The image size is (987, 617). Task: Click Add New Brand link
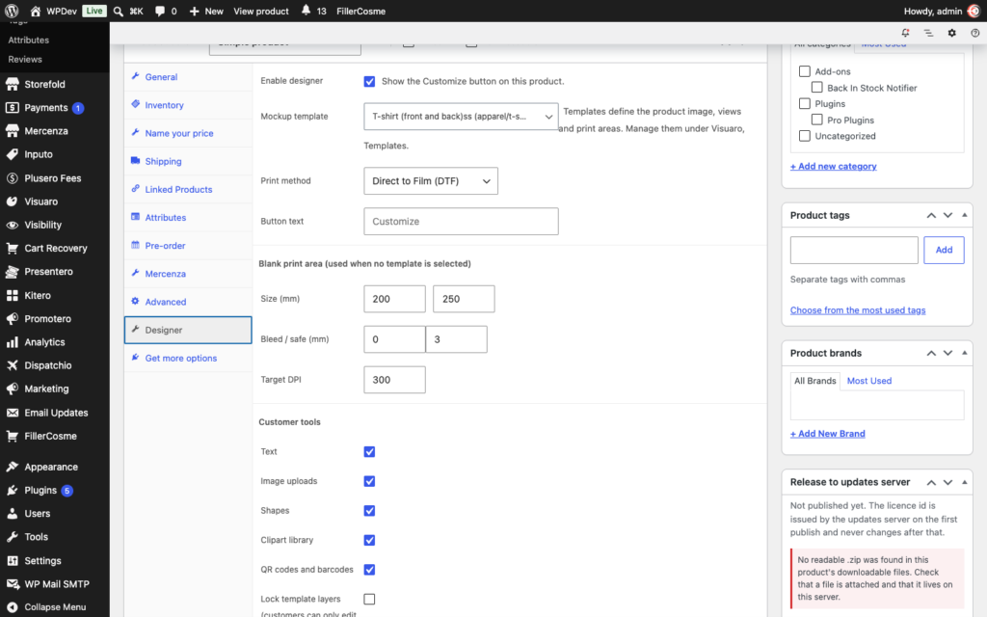pyautogui.click(x=828, y=434)
